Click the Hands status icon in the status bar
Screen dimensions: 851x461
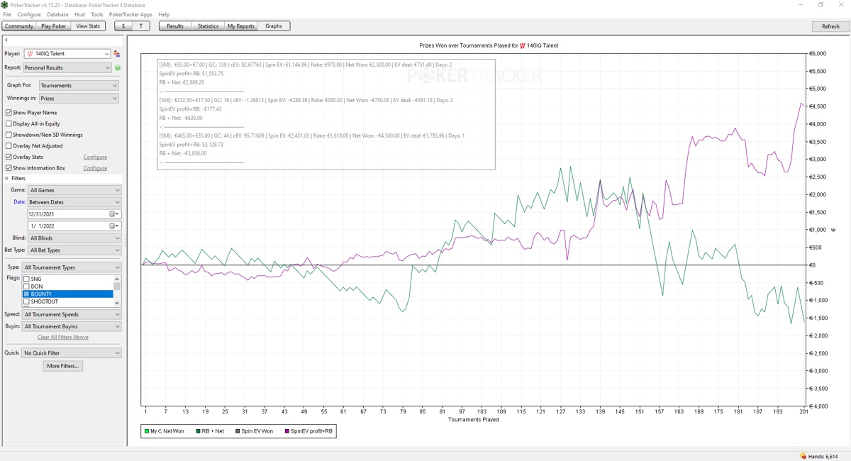(803, 456)
